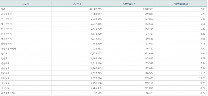Select the 충청북도 row label
The height and width of the screenshot is (96, 208).
[5, 63]
